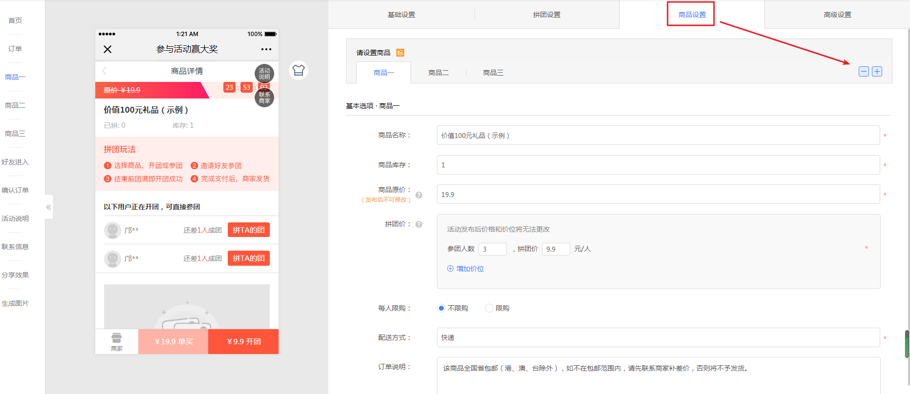The height and width of the screenshot is (394, 910).
Task: Open 商品二 in the left sidebar
Action: click(x=15, y=105)
